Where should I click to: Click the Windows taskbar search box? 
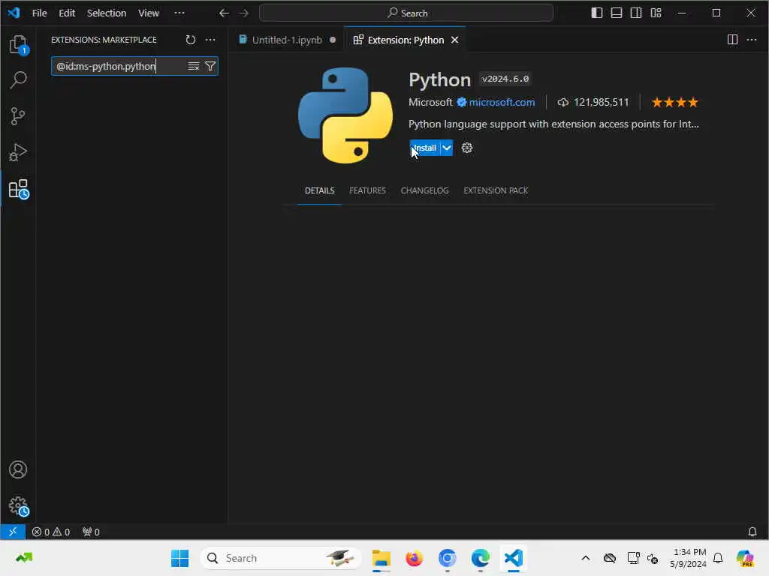click(x=281, y=558)
